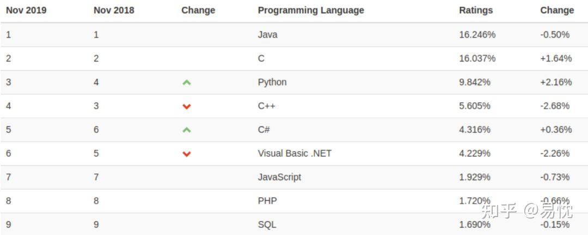This screenshot has height=235, width=588.
Task: Click the SQL language entry
Action: pos(267,225)
